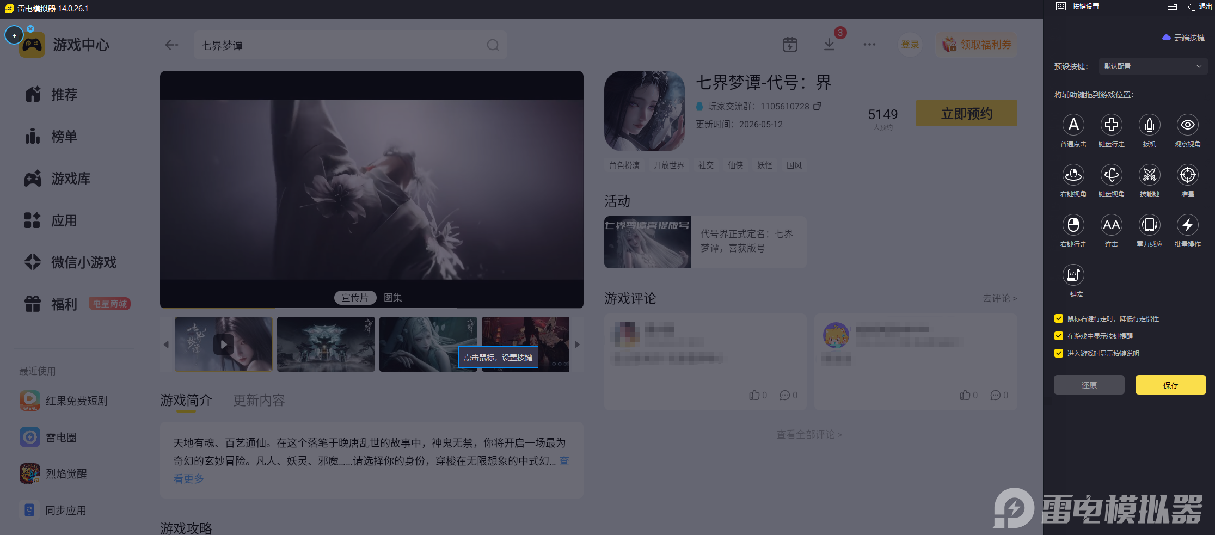Click the 领取福利券 coupon button
1215x535 pixels.
[977, 45]
